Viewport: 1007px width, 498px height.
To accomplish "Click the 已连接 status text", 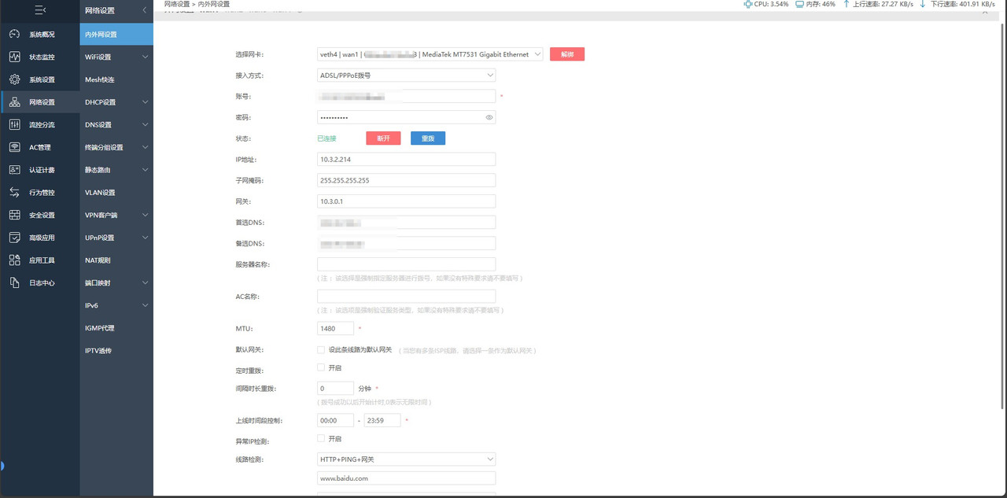I will (x=326, y=138).
